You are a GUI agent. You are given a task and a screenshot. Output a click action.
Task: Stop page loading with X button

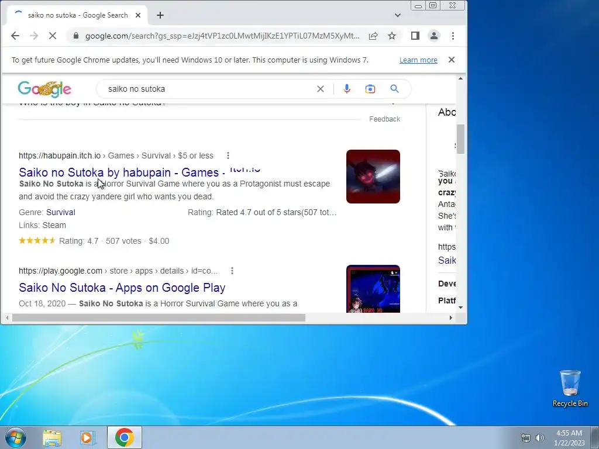pyautogui.click(x=53, y=36)
